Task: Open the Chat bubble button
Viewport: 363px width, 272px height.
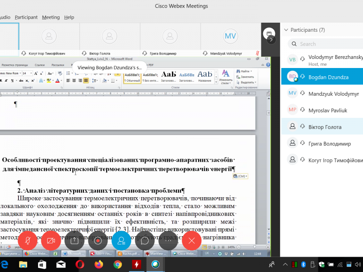Action: click(x=145, y=241)
